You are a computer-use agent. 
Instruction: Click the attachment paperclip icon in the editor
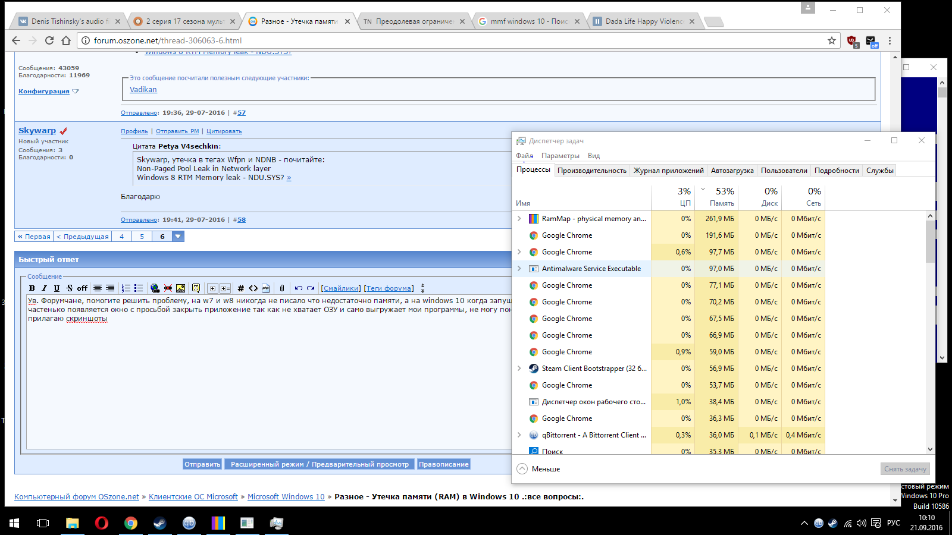click(282, 288)
